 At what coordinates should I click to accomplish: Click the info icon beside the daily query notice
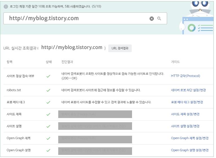click(x=6, y=6)
